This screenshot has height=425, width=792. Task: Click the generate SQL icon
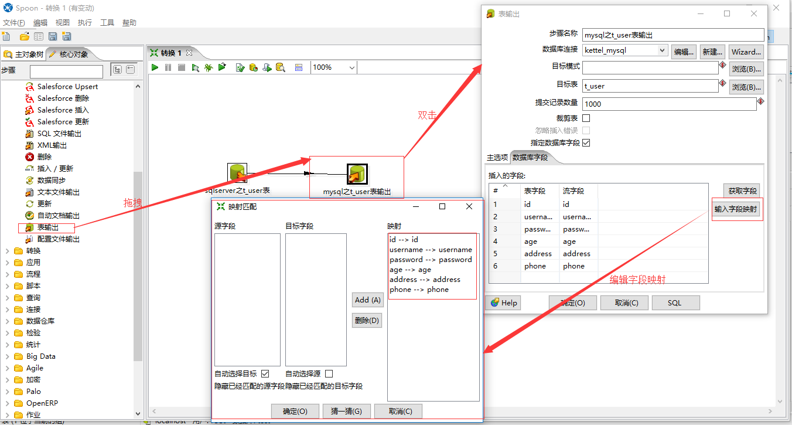(x=267, y=67)
